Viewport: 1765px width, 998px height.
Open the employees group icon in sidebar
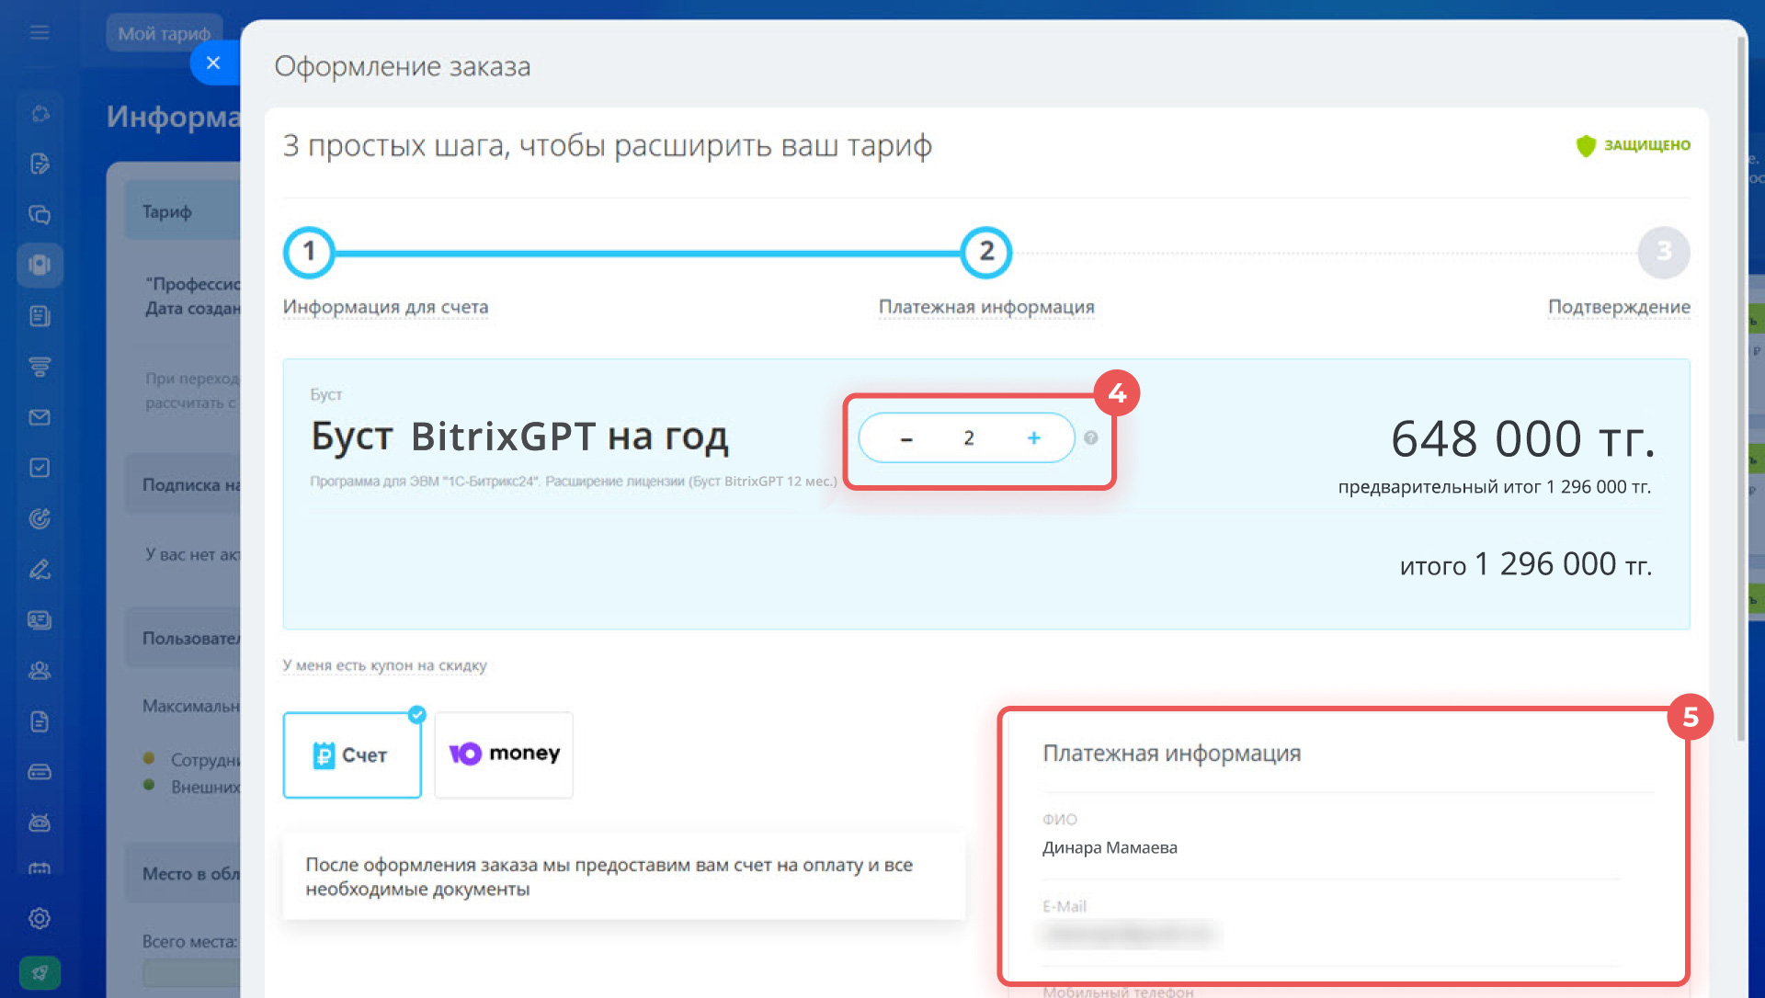[40, 671]
